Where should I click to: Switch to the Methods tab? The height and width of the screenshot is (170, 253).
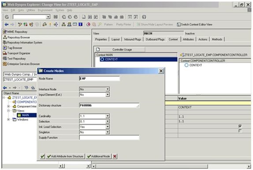(217, 39)
